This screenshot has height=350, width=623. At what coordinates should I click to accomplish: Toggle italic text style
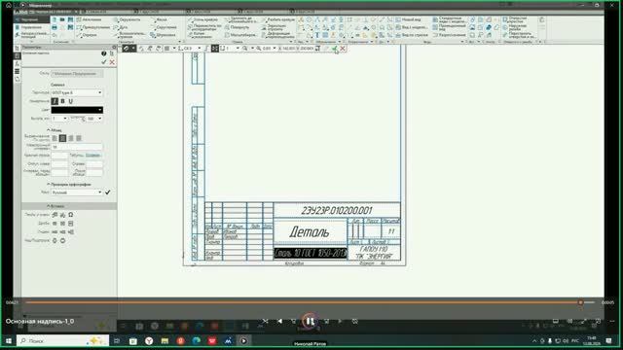[55, 101]
